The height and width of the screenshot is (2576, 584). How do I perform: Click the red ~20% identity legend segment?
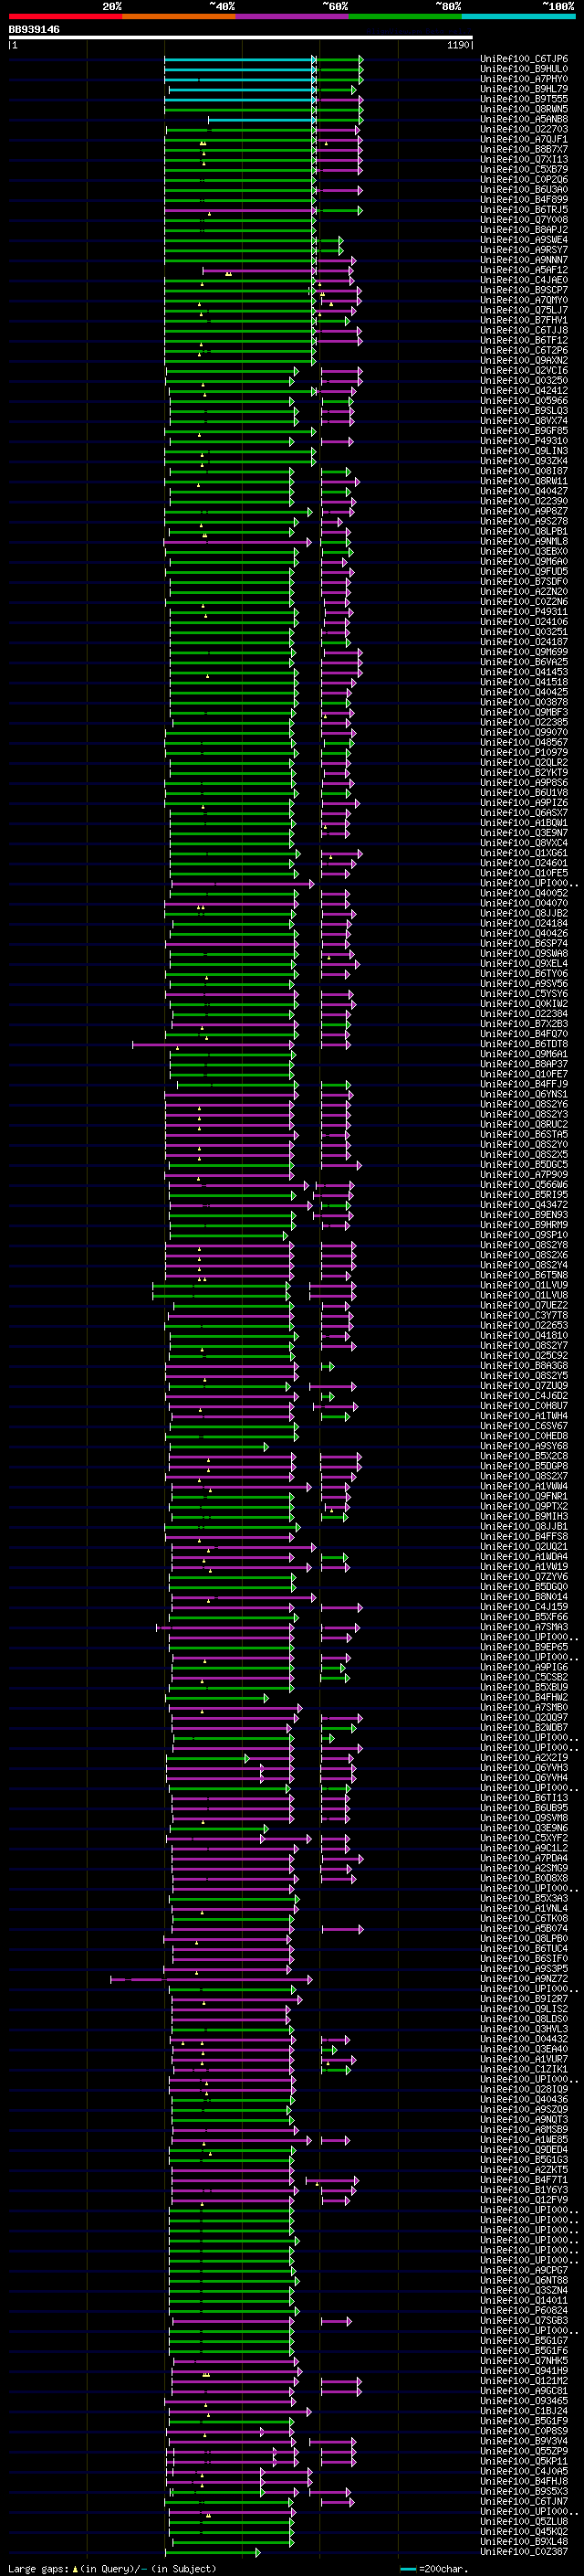tap(66, 17)
